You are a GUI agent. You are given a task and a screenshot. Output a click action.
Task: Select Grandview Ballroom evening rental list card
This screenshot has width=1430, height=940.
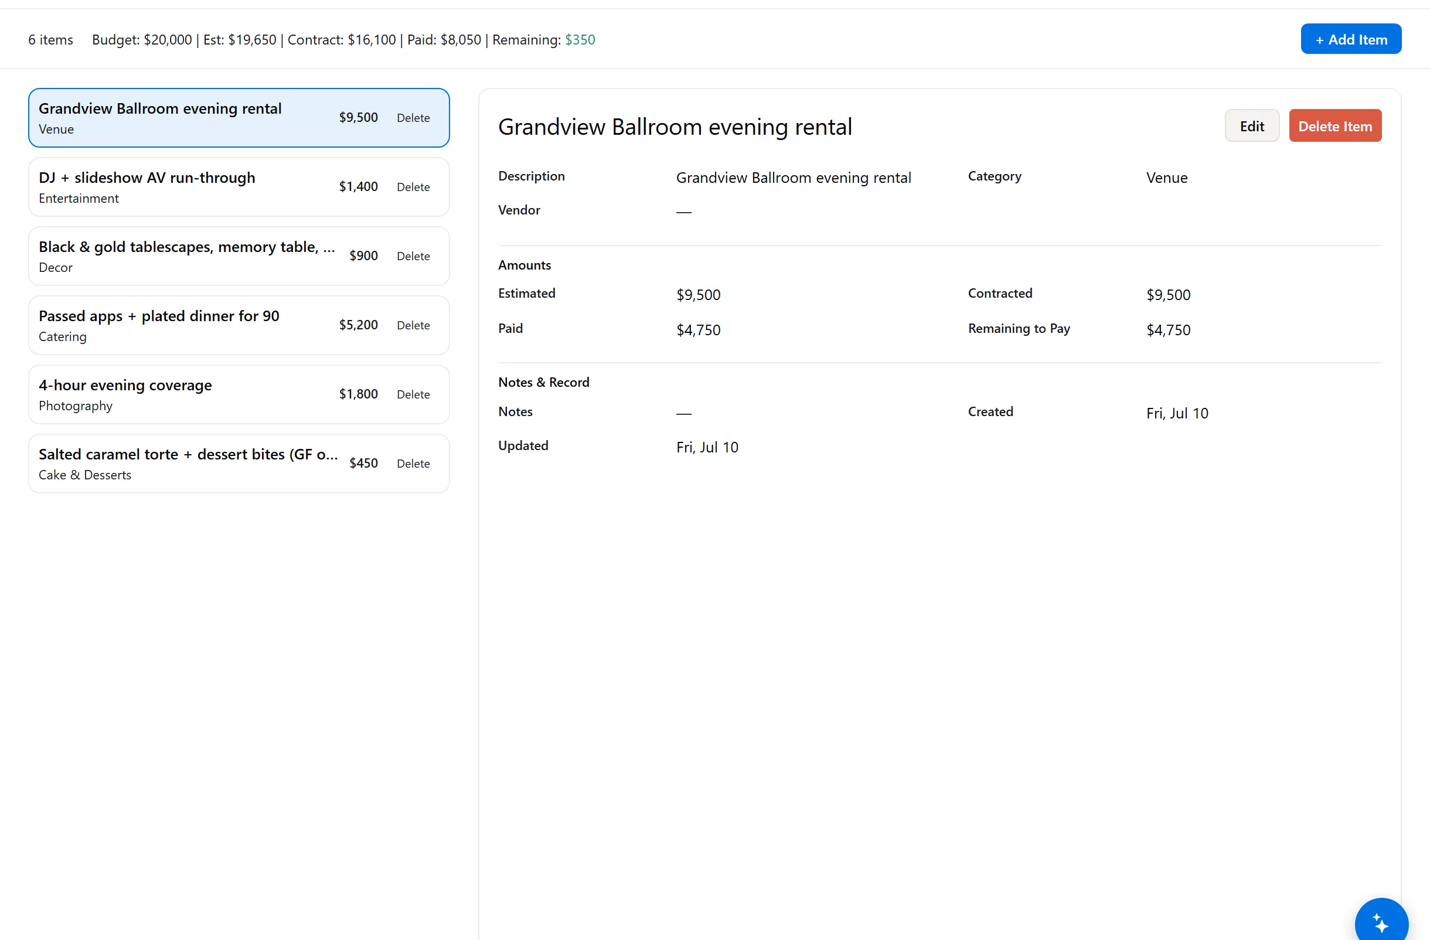coord(239,118)
